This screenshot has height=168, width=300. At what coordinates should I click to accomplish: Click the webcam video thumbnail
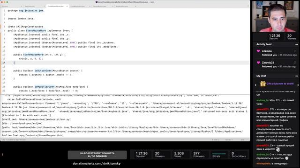tap(275, 16)
